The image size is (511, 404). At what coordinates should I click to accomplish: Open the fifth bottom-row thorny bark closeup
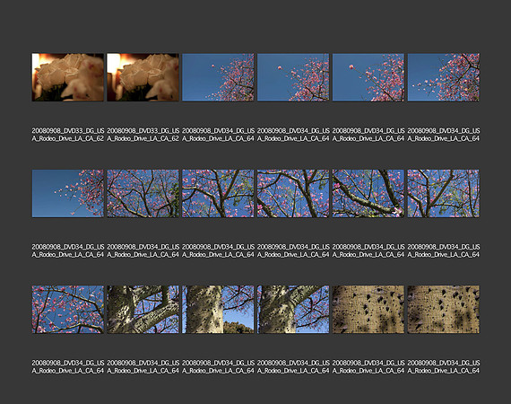(368, 310)
